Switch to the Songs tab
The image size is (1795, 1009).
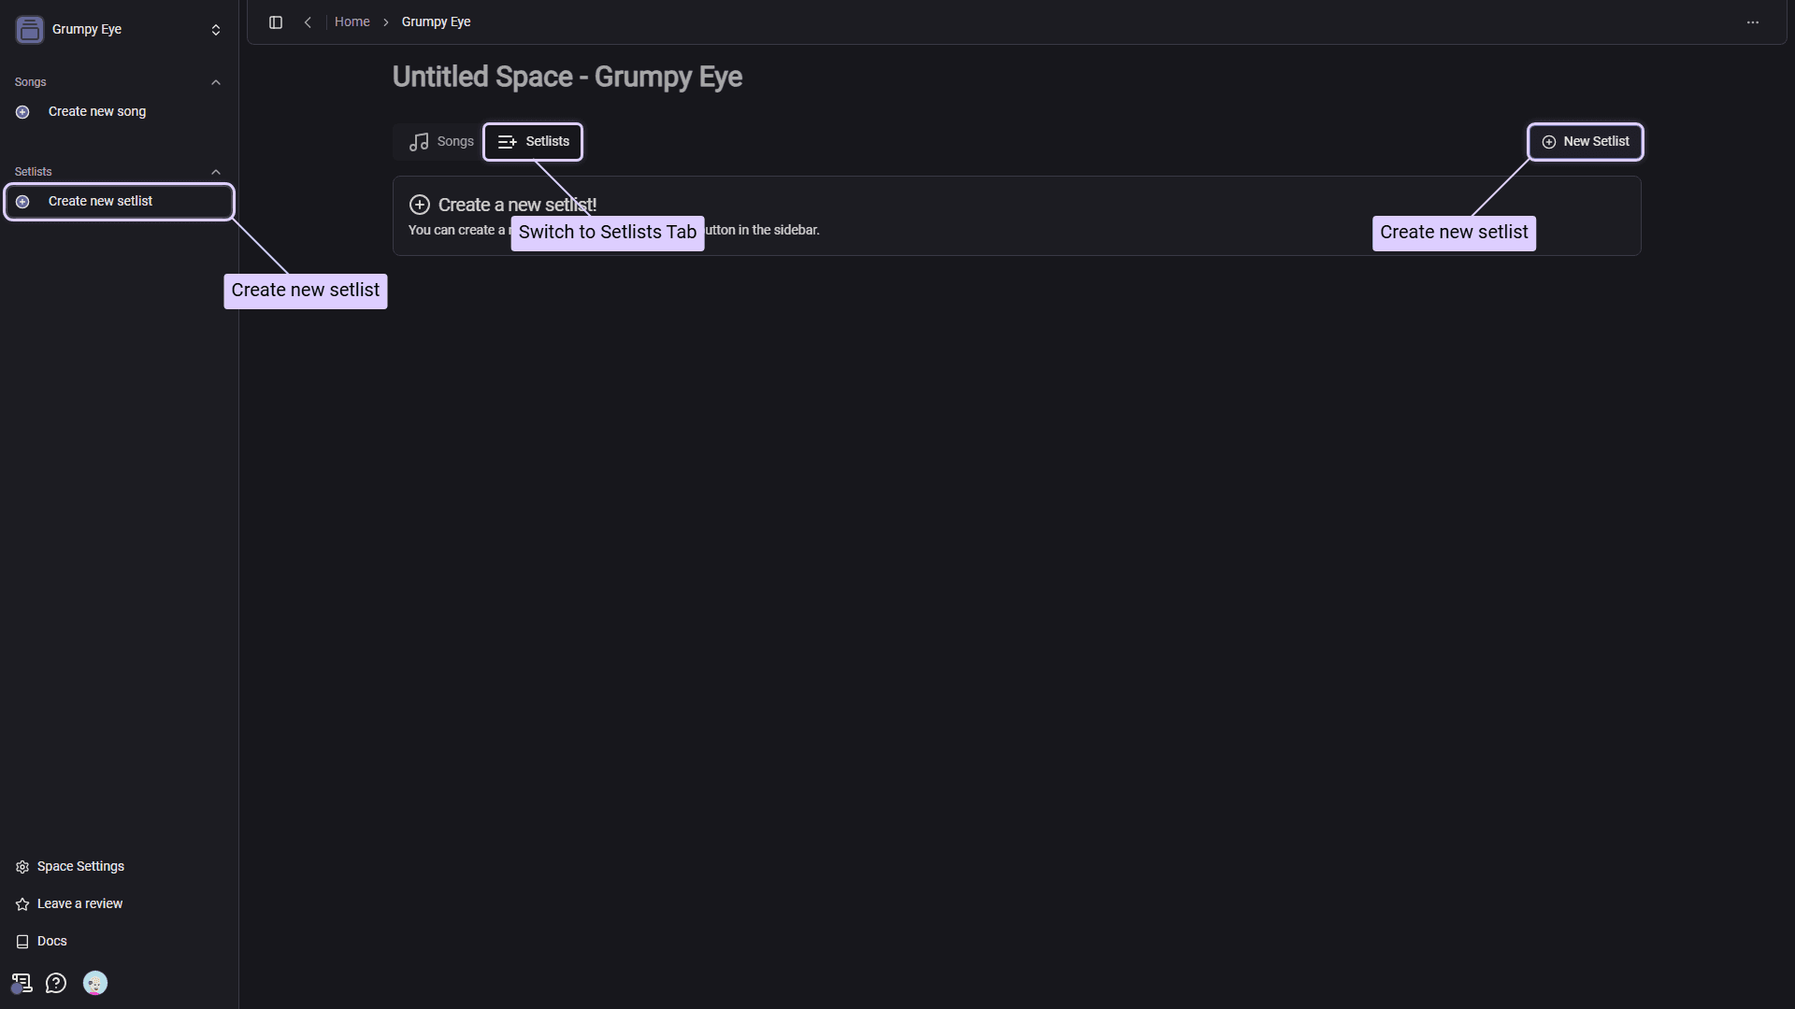440,141
